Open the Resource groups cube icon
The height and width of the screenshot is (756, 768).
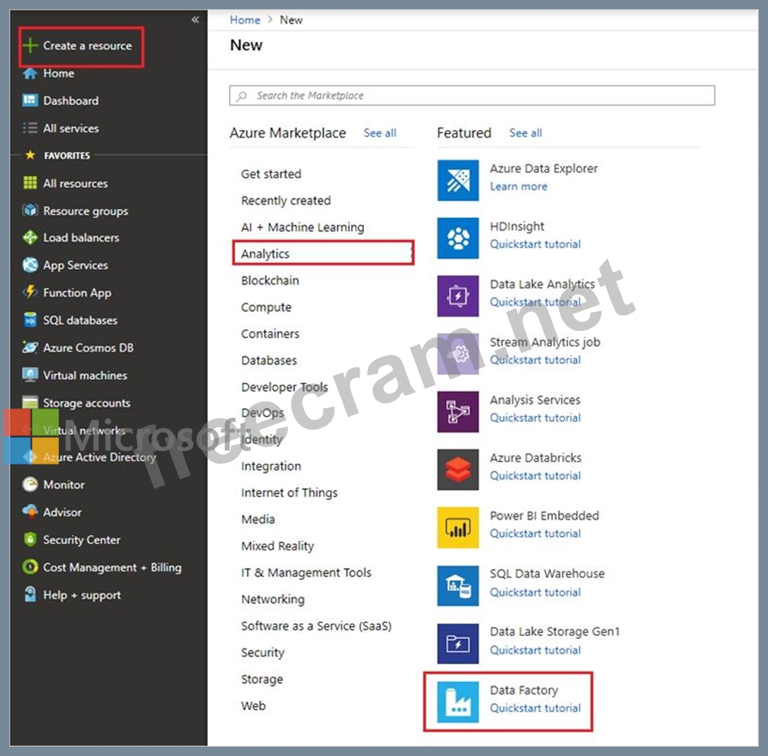coord(30,210)
